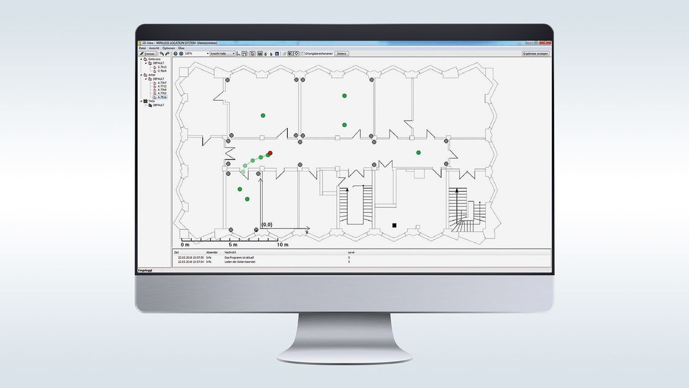Select anchor A 77e9 in tree
689x388 pixels.
[162, 89]
